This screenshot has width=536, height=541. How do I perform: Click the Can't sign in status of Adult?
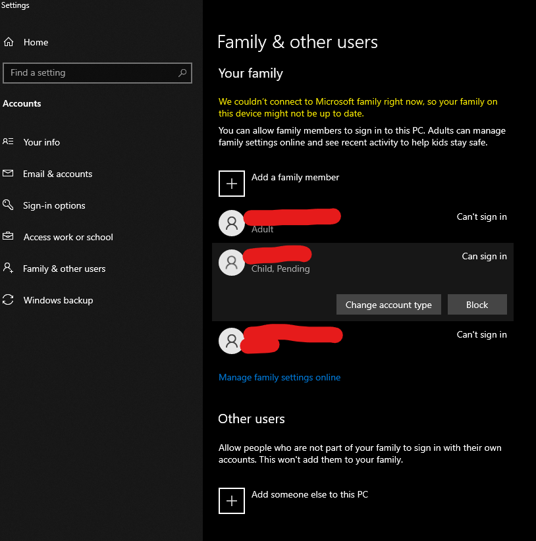click(481, 217)
